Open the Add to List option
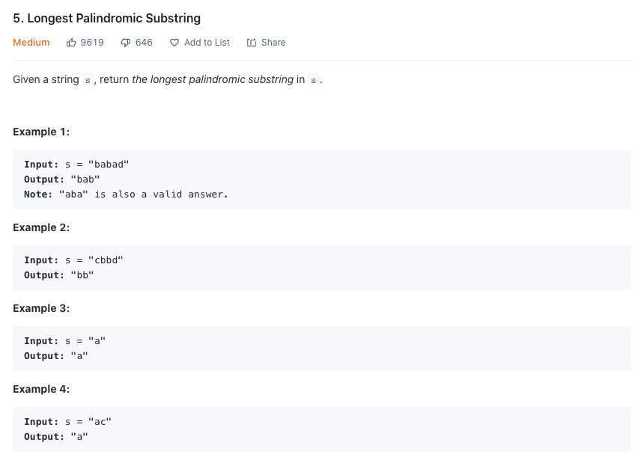Screen dimensions: 644x472 pyautogui.click(x=207, y=43)
